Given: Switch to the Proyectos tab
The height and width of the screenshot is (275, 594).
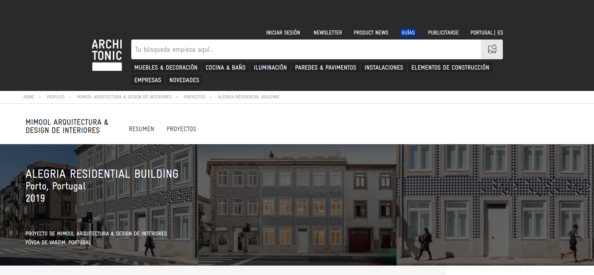Looking at the screenshot, I should (x=181, y=129).
